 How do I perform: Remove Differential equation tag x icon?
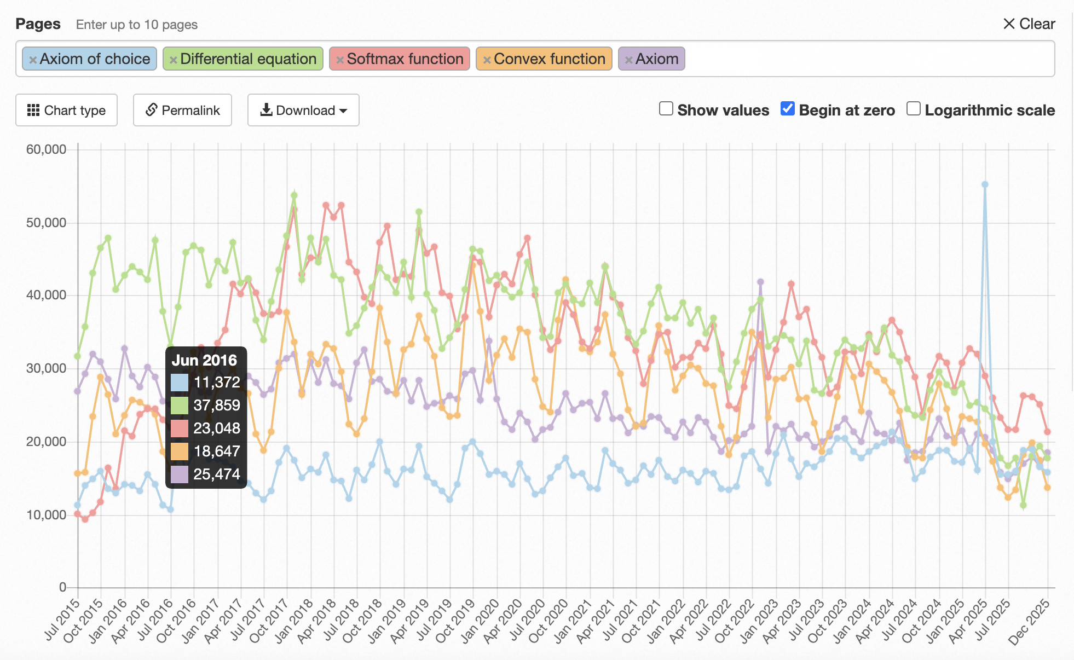pos(173,60)
